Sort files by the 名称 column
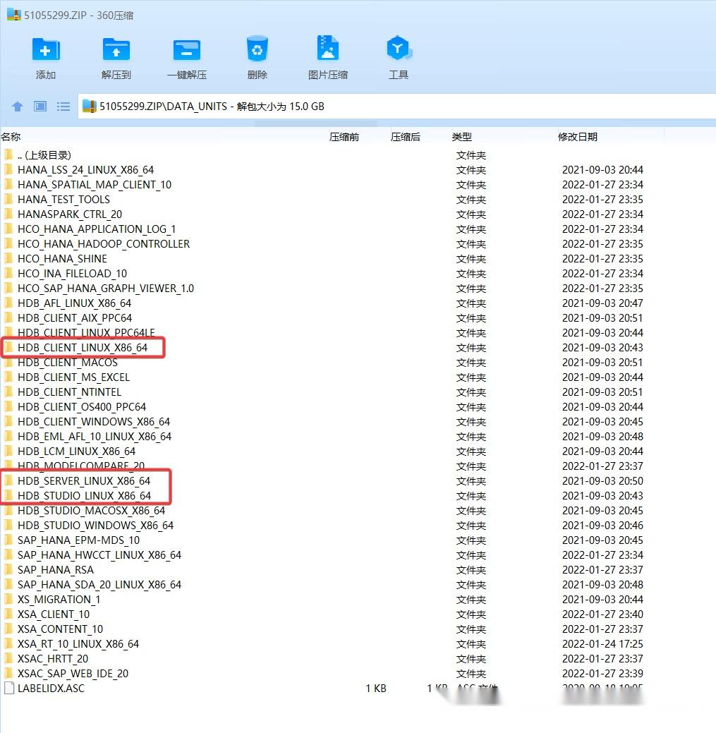 [x=11, y=136]
